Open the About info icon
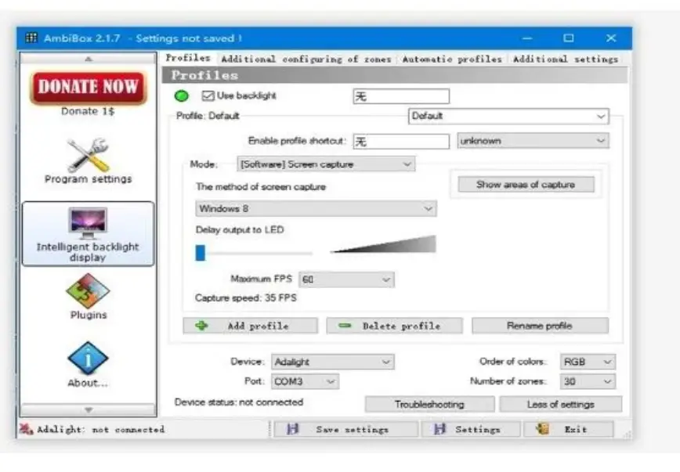This screenshot has width=680, height=472. tap(88, 358)
